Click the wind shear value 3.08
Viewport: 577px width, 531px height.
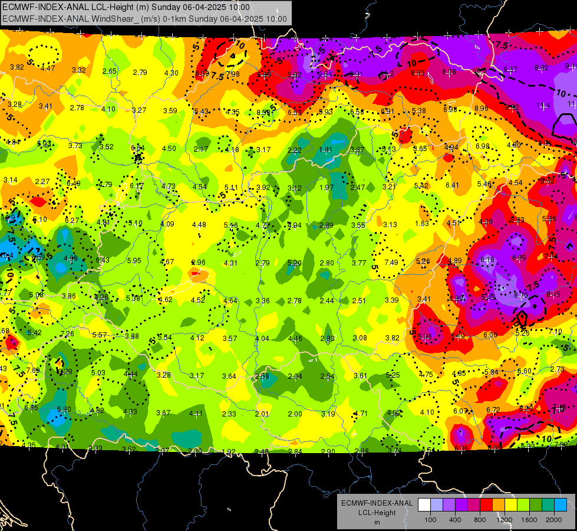point(360,338)
